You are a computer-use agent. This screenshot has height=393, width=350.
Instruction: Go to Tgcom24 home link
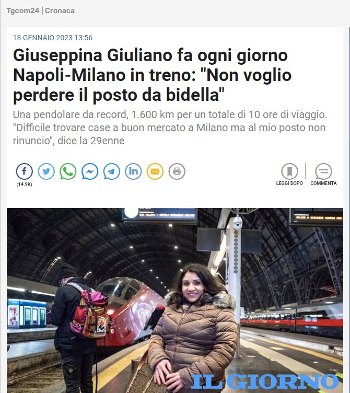[x=23, y=11]
